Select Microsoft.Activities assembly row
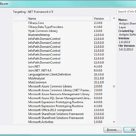The width and height of the screenshot is (136, 136). (62, 122)
